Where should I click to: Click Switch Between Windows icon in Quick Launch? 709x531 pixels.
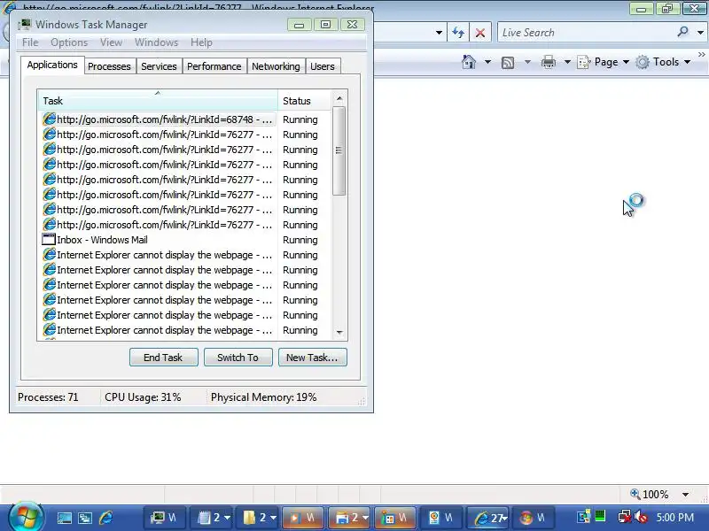[85, 518]
